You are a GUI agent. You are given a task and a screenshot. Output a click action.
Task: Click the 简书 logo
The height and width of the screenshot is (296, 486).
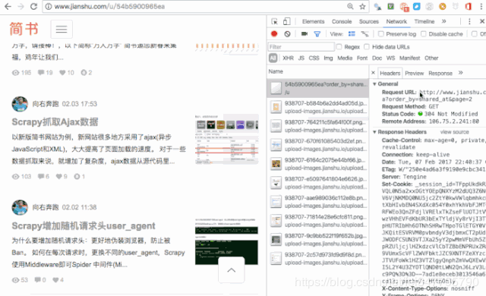[x=24, y=29]
